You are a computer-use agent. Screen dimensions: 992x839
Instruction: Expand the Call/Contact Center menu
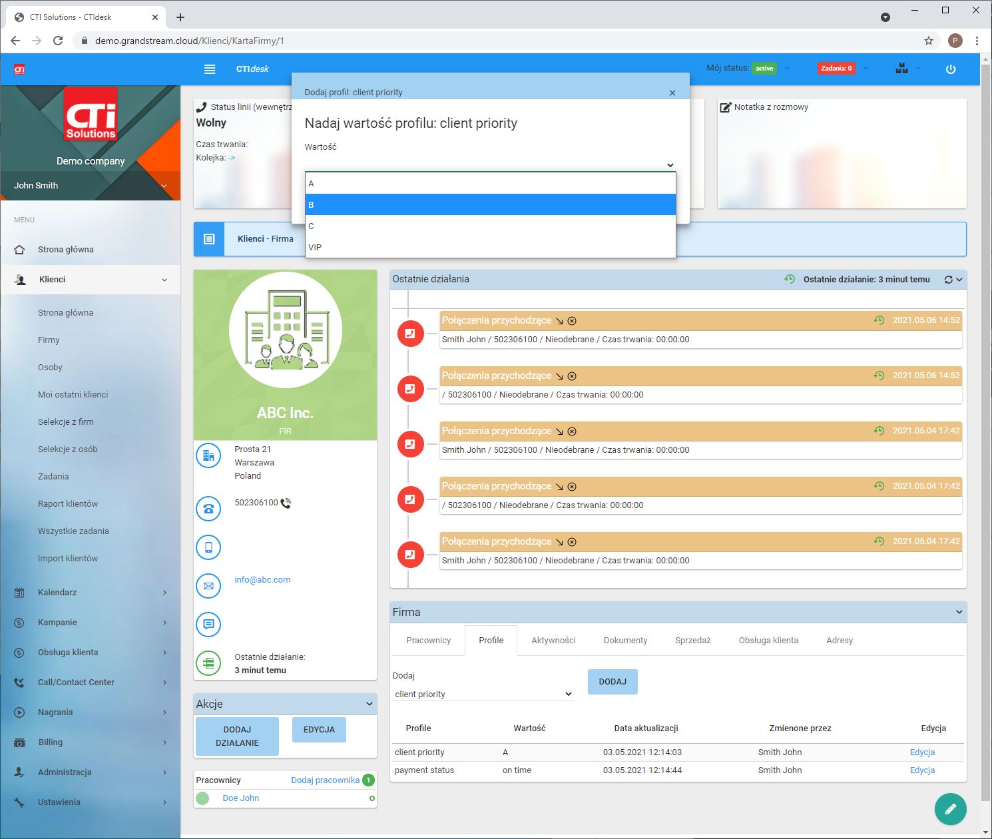pos(91,682)
